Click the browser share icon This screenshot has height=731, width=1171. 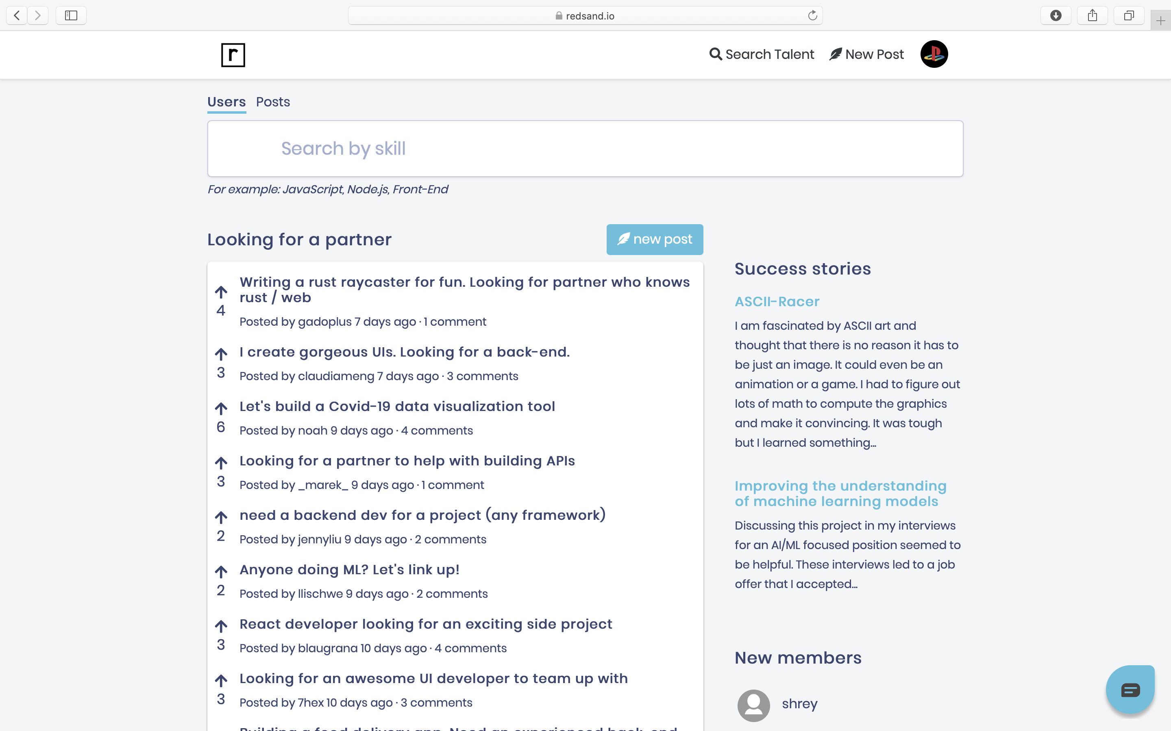click(x=1092, y=15)
